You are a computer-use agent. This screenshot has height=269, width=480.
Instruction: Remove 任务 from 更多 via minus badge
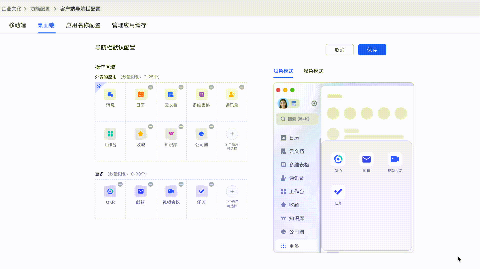212,184
